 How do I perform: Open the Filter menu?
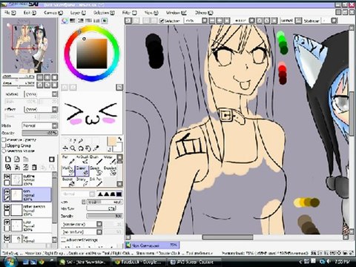coord(129,13)
